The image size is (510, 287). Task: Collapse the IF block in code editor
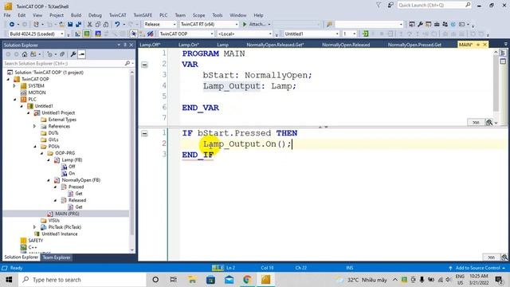(144, 133)
